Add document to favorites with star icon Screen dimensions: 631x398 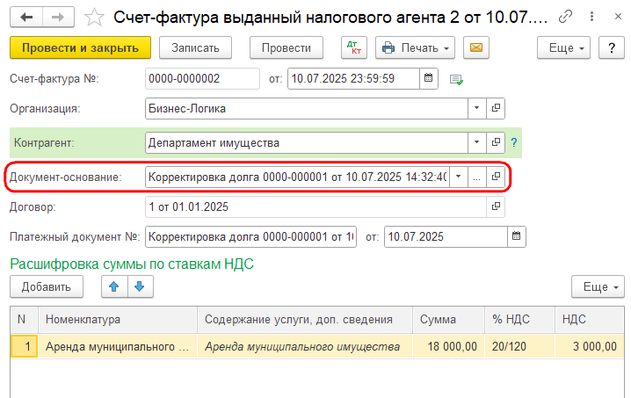tap(94, 18)
